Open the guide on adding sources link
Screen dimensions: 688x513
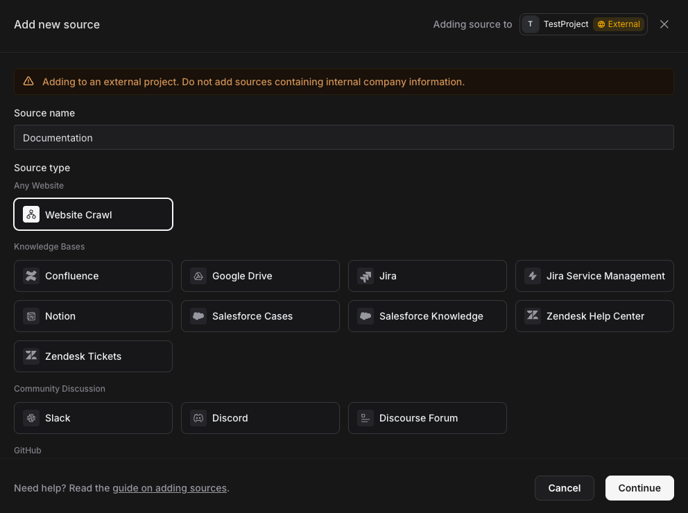[x=170, y=488]
